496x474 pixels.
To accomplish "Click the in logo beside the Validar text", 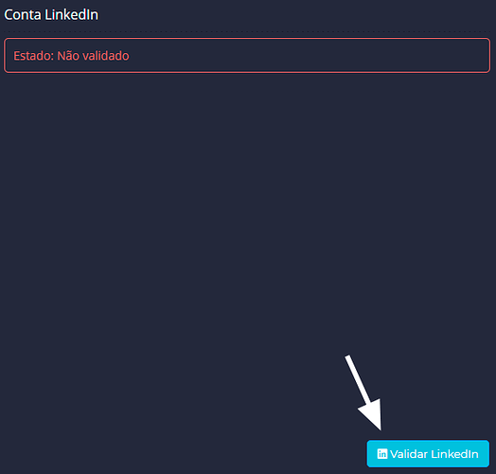I will click(x=382, y=454).
